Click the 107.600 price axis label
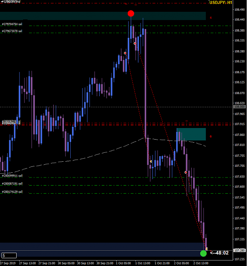247x266 pixels. pos(239,186)
